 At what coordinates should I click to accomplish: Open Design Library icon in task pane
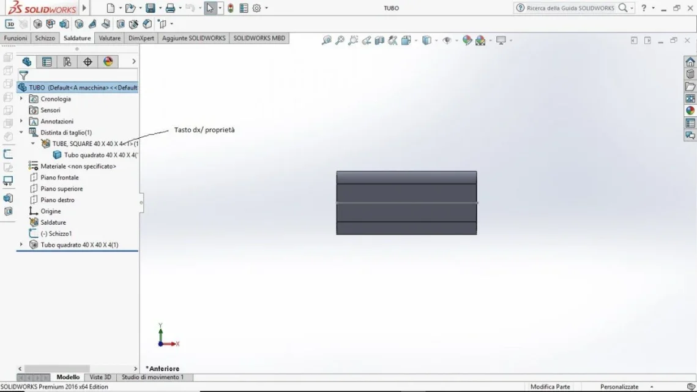[690, 74]
